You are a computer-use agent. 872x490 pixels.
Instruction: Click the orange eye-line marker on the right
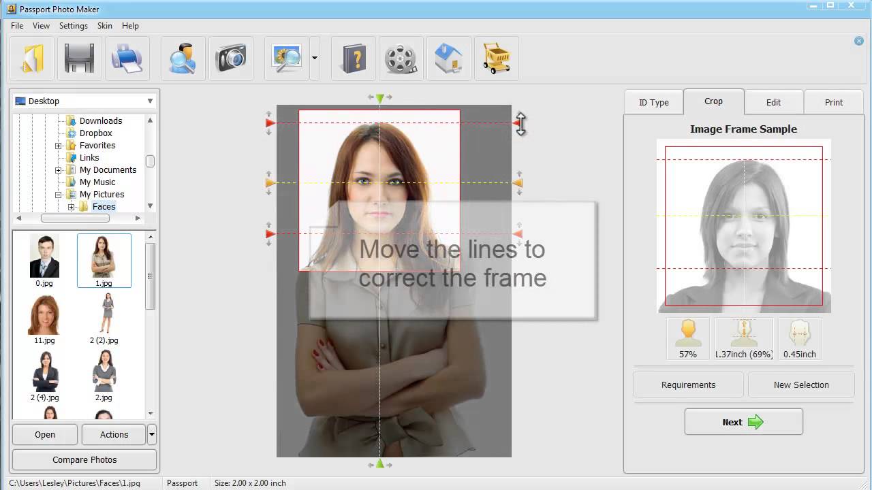[x=518, y=183]
